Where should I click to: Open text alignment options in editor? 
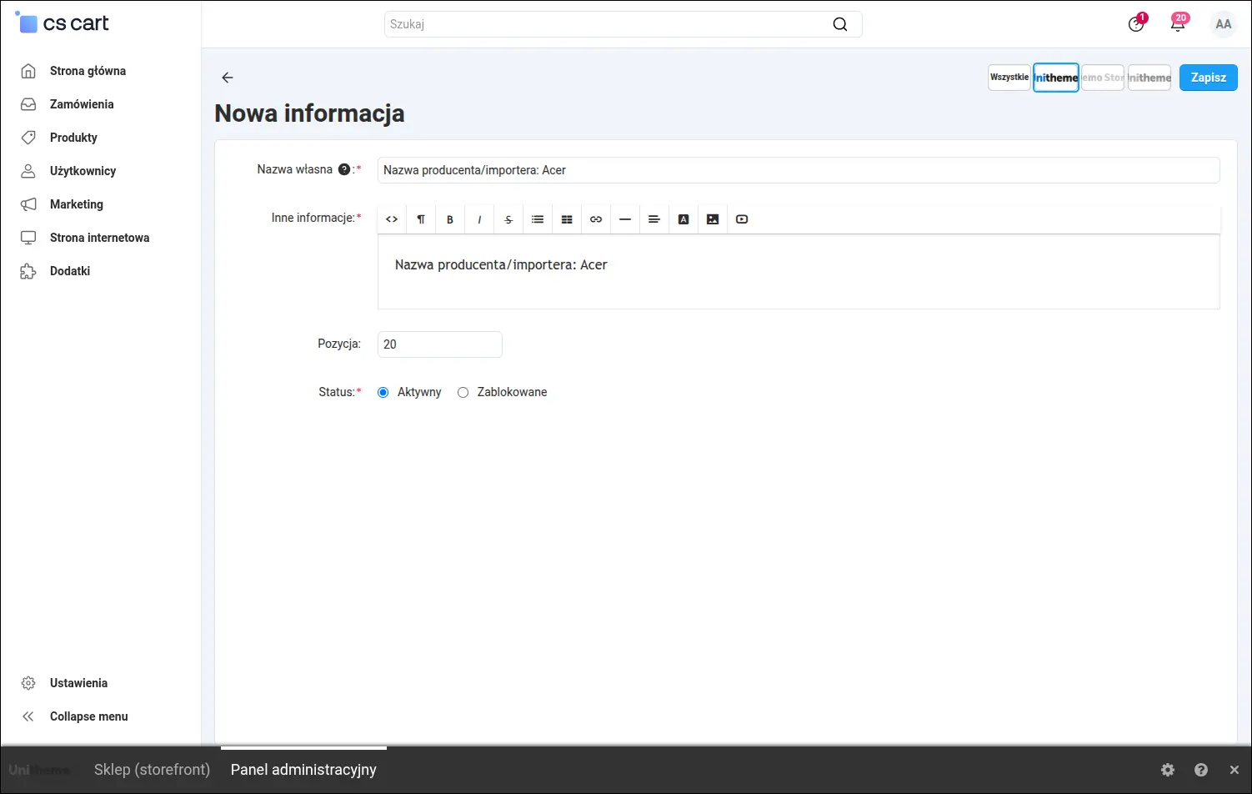pos(654,219)
